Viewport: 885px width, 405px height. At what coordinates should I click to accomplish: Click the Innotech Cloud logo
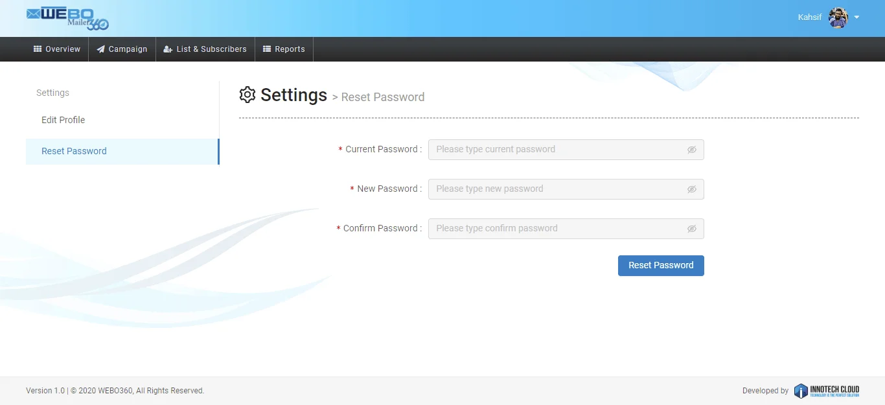point(827,391)
